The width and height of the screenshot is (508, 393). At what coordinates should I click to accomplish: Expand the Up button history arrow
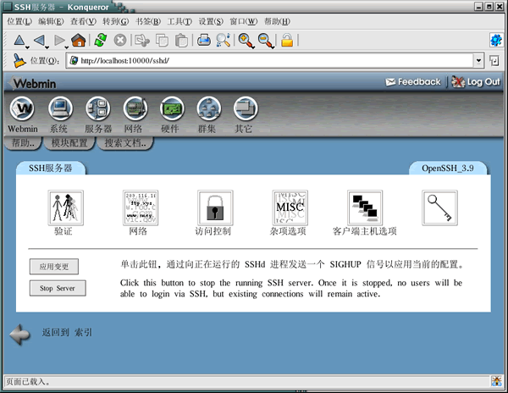tap(28, 47)
